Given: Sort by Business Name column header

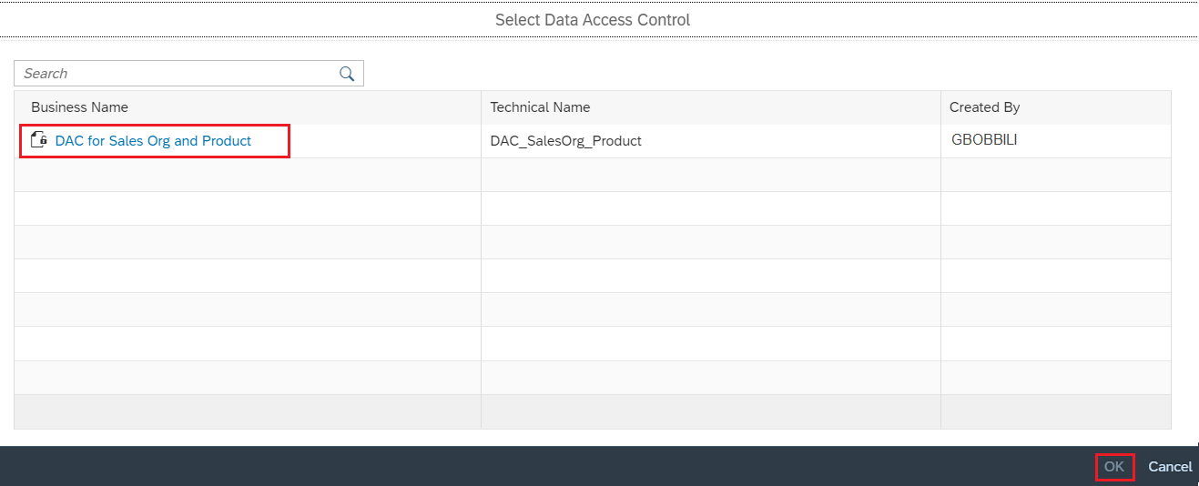Looking at the screenshot, I should [x=79, y=107].
